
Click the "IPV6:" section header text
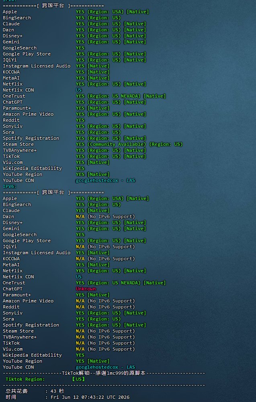10,186
